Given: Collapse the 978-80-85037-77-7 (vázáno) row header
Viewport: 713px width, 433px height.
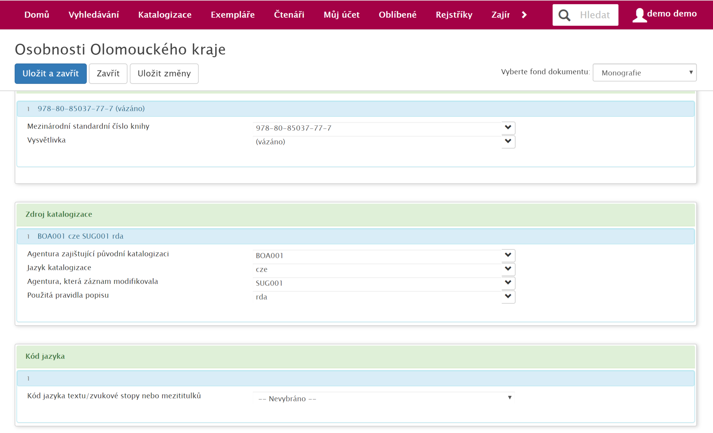Looking at the screenshot, I should [x=91, y=109].
